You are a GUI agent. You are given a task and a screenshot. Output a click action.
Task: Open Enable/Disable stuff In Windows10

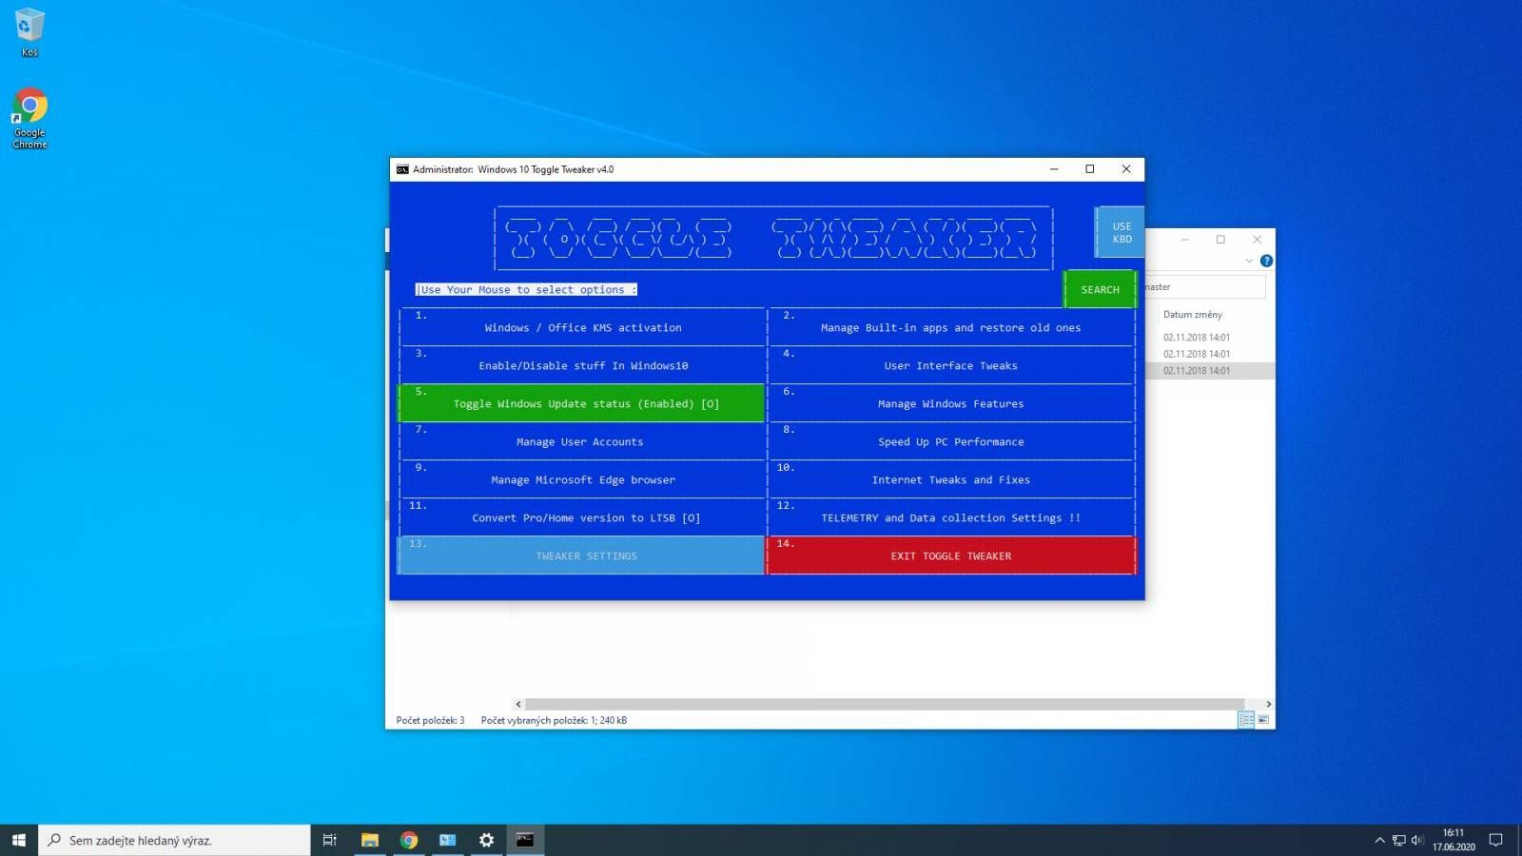click(x=582, y=365)
